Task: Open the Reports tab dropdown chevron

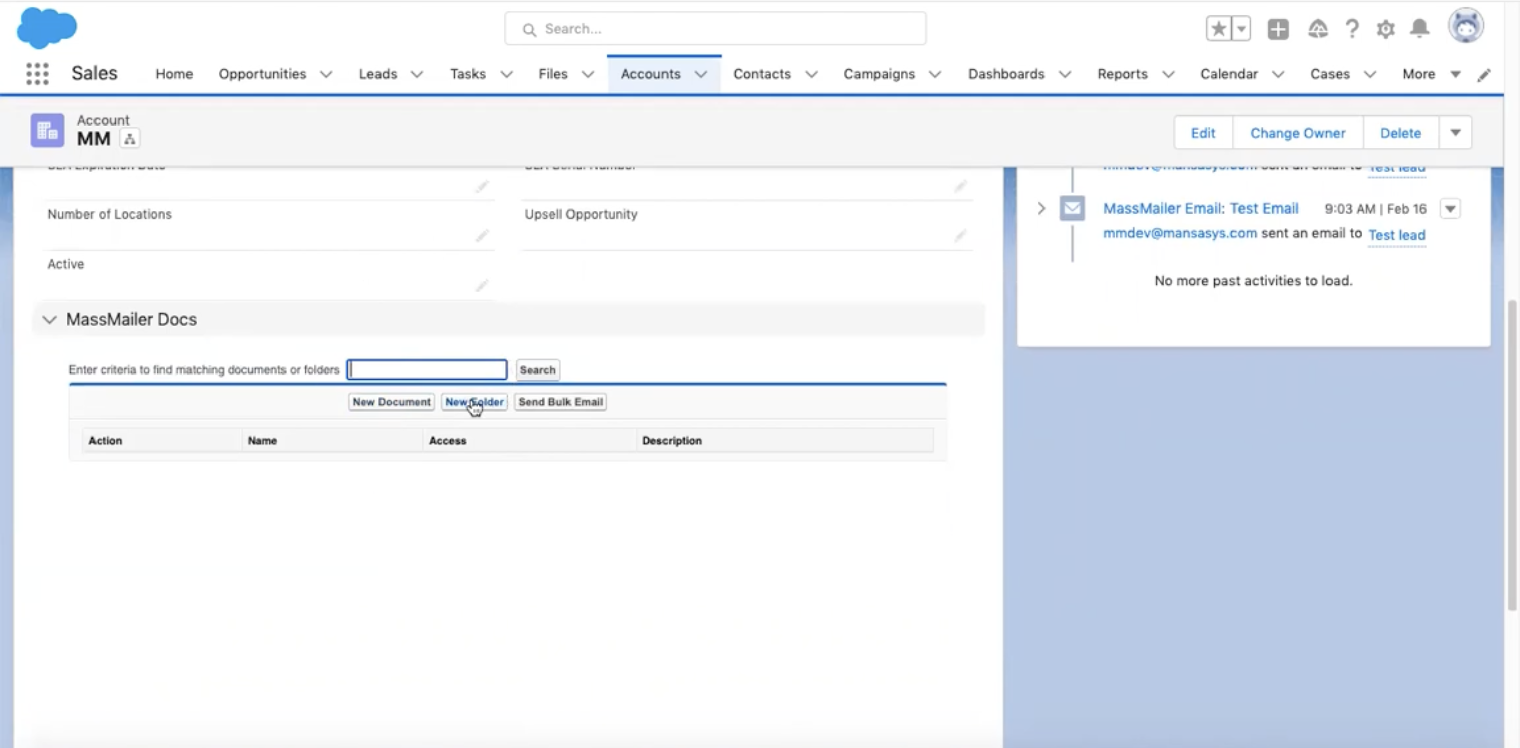Action: tap(1168, 74)
